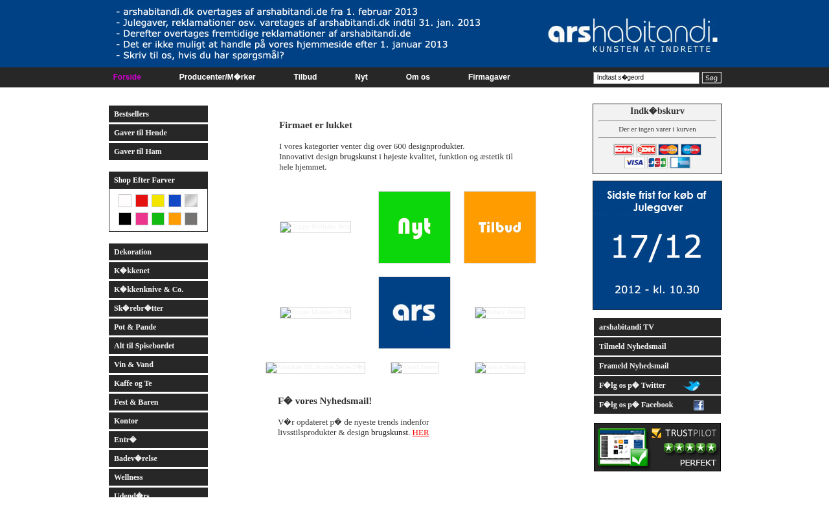Image resolution: width=829 pixels, height=518 pixels.
Task: Go to Forside in the navigation bar
Action: [x=127, y=77]
